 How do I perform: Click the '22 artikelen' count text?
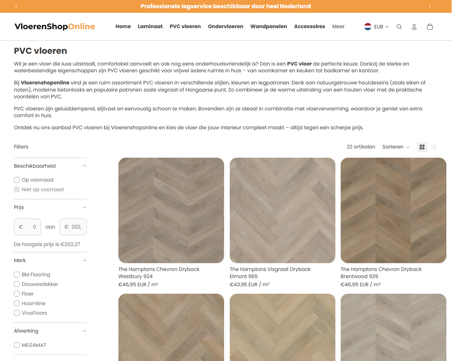[x=361, y=147]
